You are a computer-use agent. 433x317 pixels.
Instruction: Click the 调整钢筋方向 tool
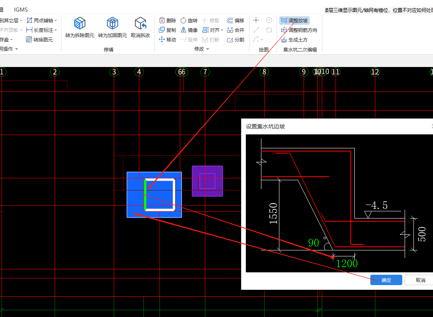pyautogui.click(x=299, y=30)
